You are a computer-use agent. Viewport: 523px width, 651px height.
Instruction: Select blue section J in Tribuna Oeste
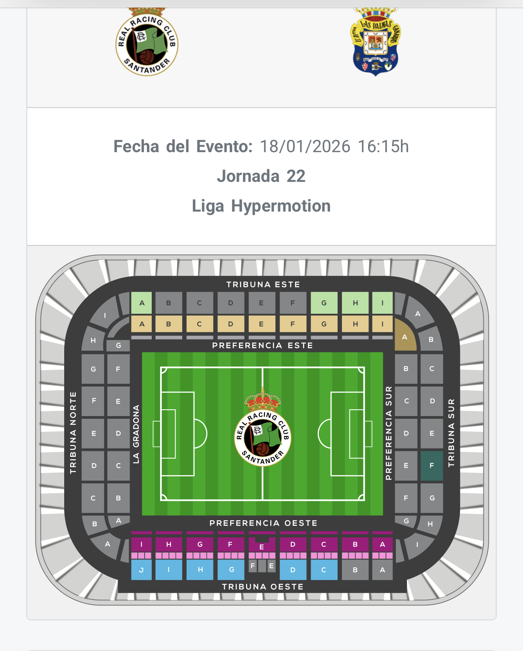141,570
